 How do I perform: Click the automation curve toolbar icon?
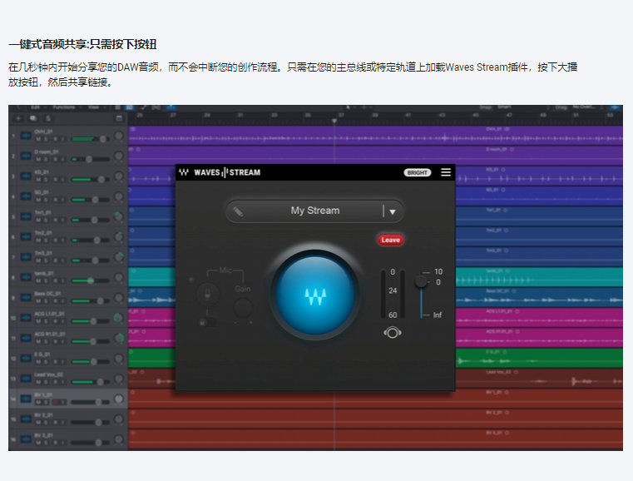144,107
